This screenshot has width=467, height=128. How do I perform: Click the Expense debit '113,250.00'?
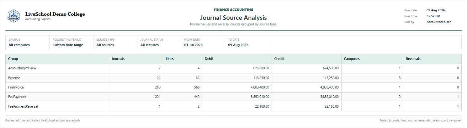pyautogui.click(x=261, y=78)
